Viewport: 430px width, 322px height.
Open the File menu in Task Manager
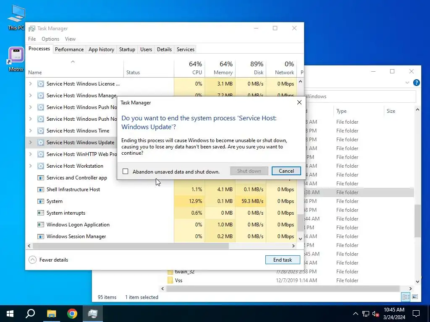tap(32, 39)
